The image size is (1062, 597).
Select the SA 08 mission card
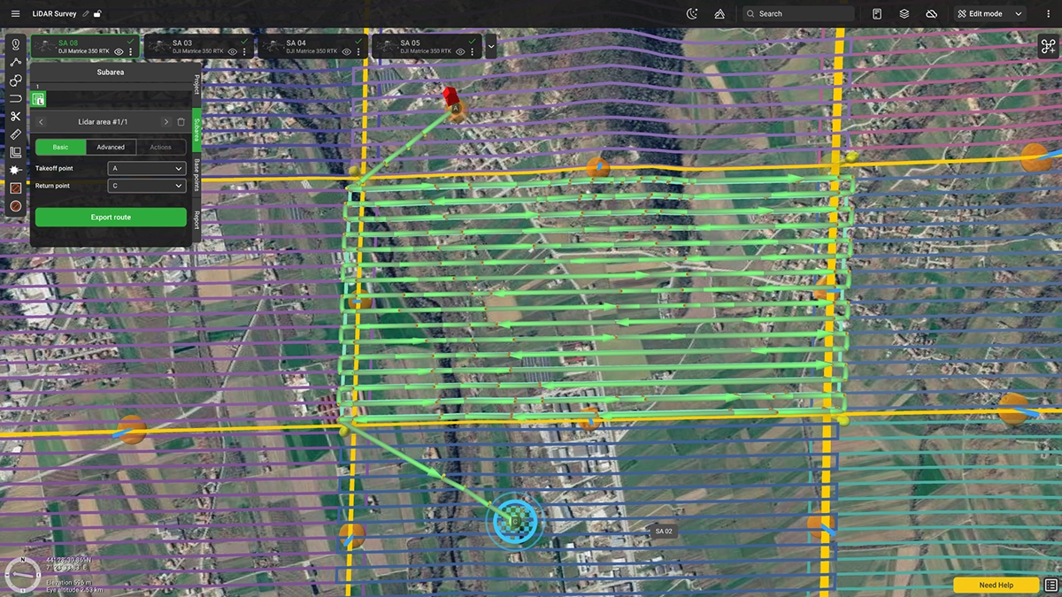click(x=85, y=47)
